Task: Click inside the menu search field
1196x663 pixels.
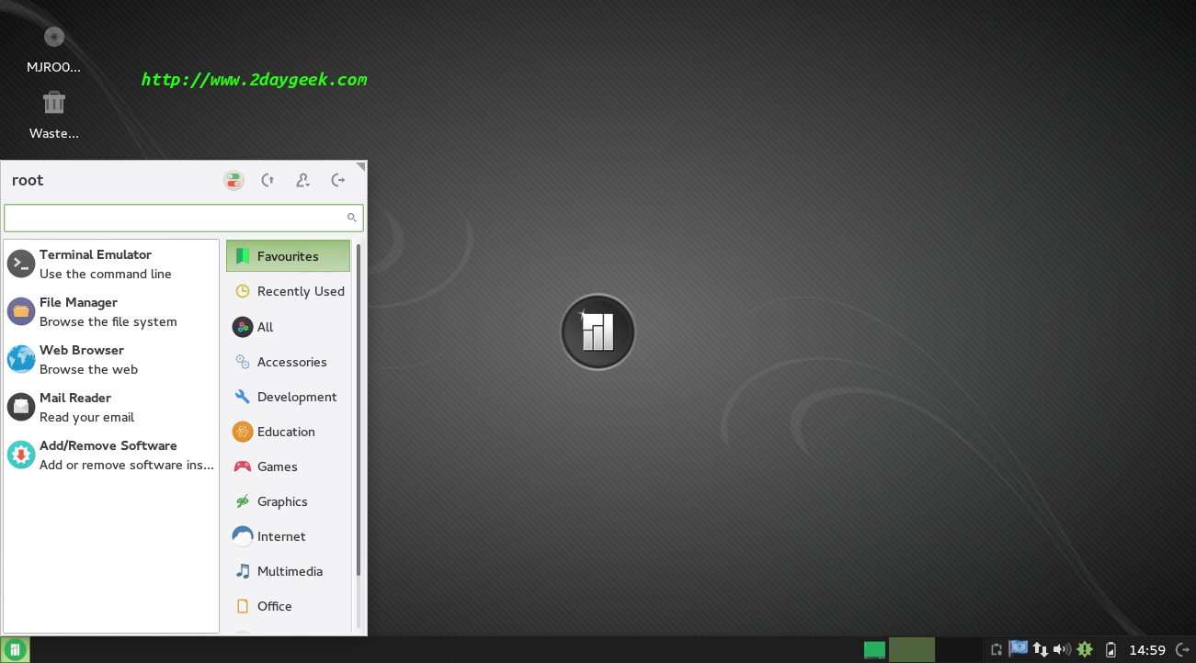Action: click(x=175, y=218)
